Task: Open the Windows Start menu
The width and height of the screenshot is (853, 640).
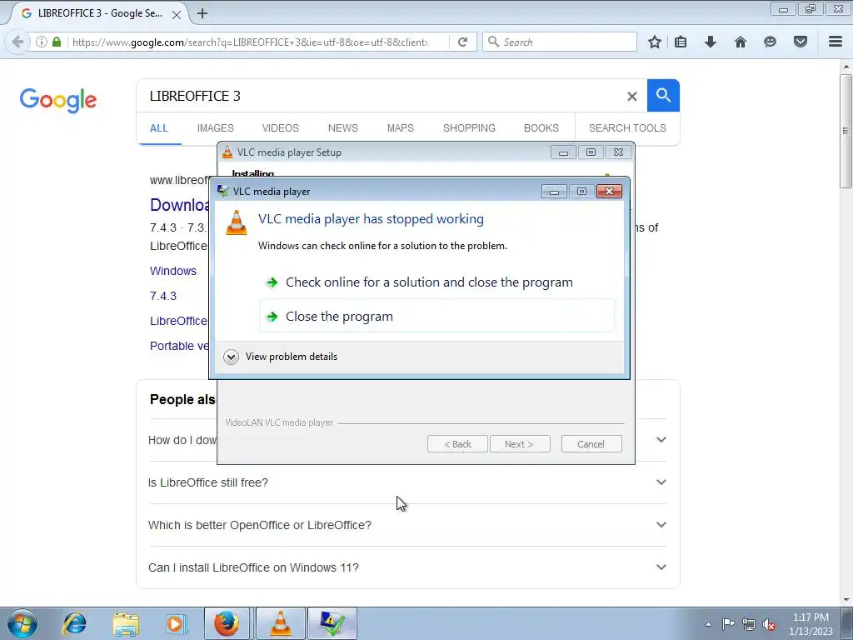Action: [x=22, y=623]
